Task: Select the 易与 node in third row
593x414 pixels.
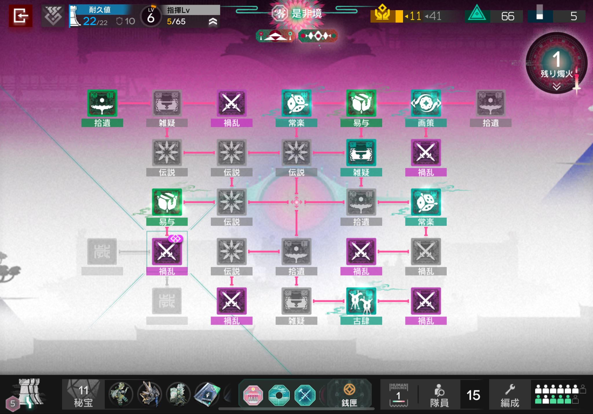Action: (x=167, y=202)
